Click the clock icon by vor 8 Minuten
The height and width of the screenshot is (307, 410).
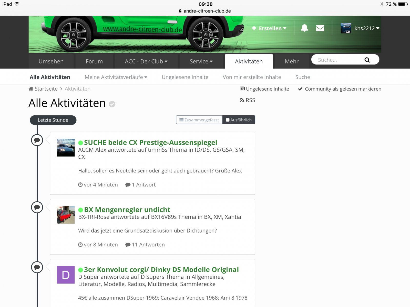pyautogui.click(x=80, y=245)
